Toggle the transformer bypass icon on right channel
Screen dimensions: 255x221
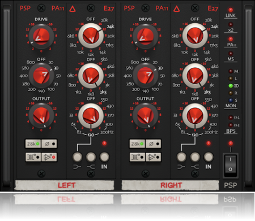click(137, 157)
